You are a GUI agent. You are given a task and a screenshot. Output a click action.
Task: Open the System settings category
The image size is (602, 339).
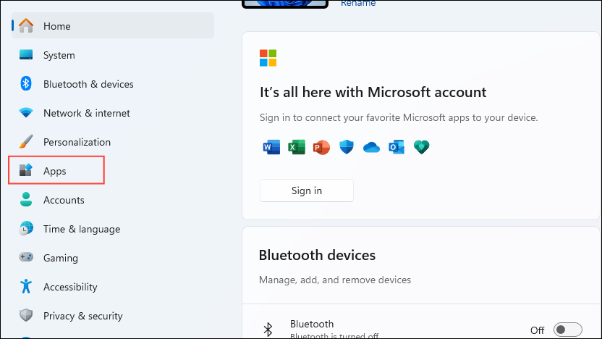pyautogui.click(x=113, y=55)
